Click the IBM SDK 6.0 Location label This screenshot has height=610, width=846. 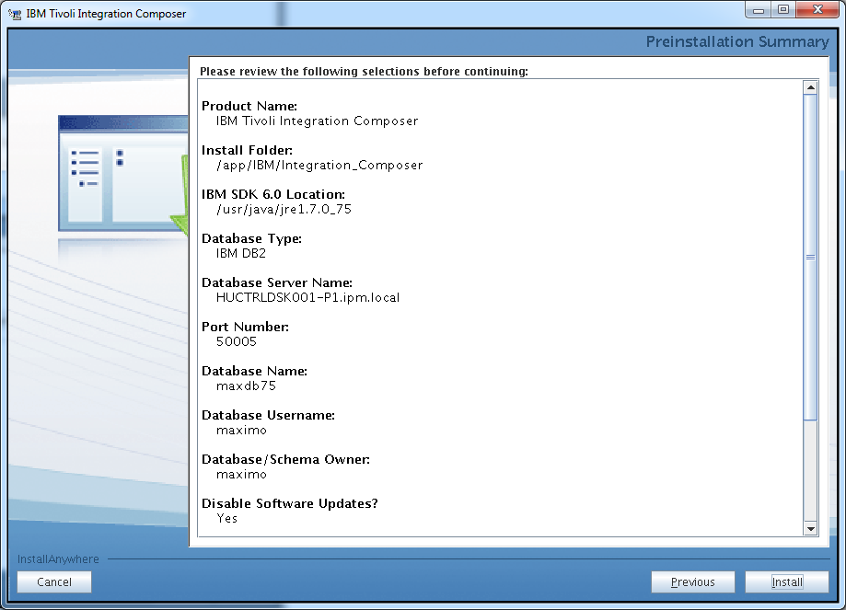point(273,194)
